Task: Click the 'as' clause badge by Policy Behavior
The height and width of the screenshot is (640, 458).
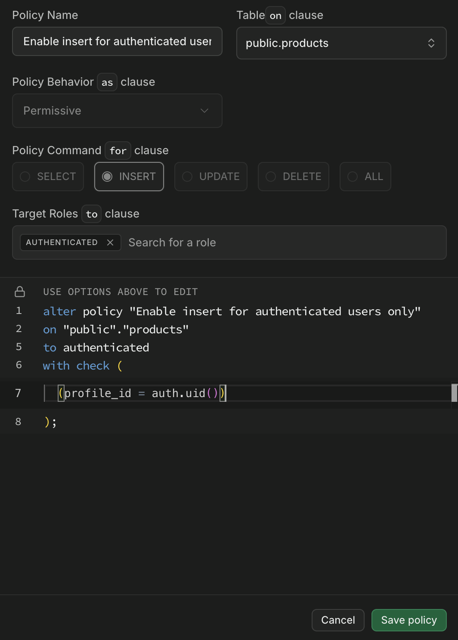Action: 107,82
